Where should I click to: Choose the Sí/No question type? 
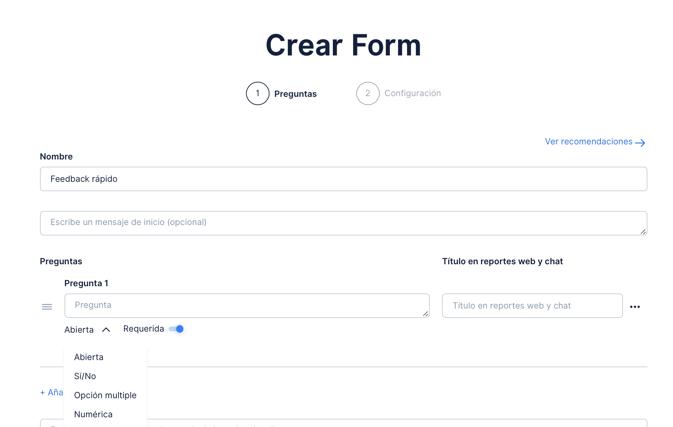coord(85,376)
